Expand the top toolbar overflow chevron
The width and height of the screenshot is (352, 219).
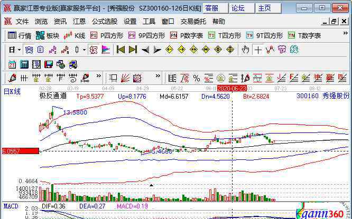click(345, 33)
